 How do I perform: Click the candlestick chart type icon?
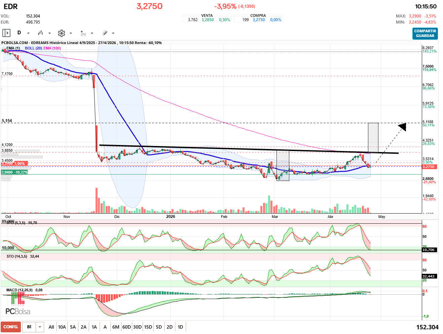click(x=40, y=33)
